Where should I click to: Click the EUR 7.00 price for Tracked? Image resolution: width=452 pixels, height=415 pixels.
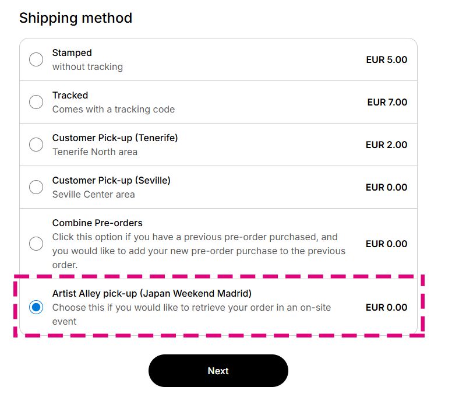[387, 102]
